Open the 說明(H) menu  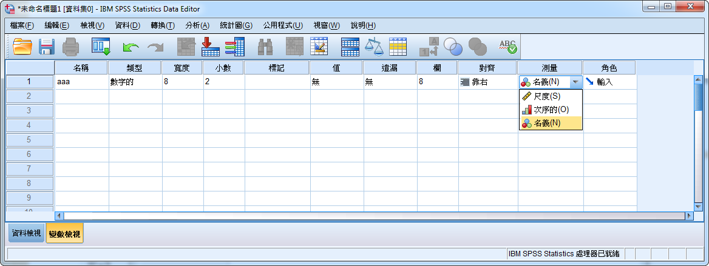click(x=363, y=25)
